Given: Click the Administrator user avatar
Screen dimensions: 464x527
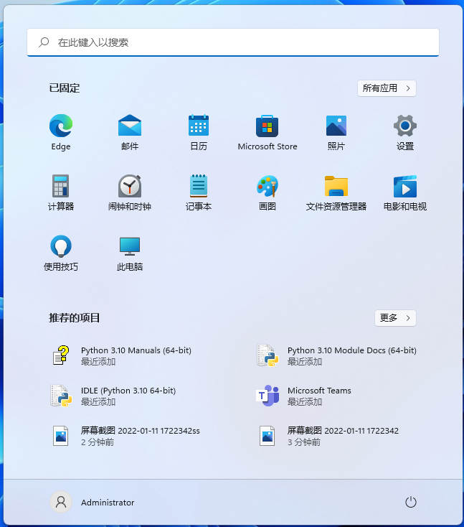Looking at the screenshot, I should coord(61,502).
